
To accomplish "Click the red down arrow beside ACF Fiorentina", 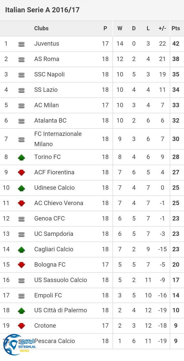I will [21, 173].
